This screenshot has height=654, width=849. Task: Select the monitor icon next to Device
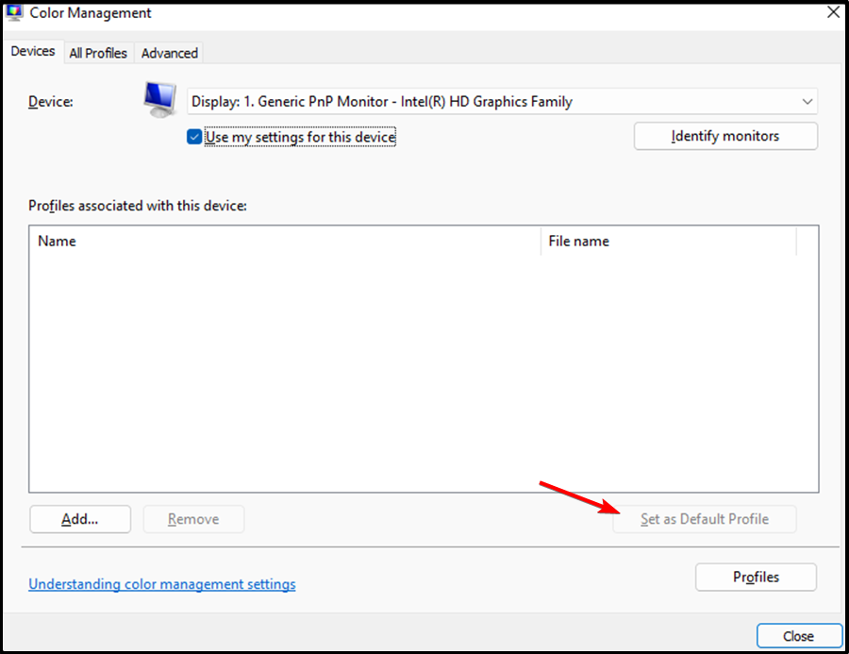pos(158,99)
